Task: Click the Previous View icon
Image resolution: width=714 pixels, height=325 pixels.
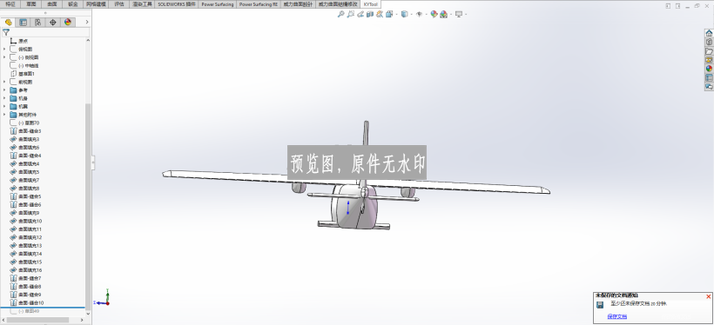Action: point(360,14)
